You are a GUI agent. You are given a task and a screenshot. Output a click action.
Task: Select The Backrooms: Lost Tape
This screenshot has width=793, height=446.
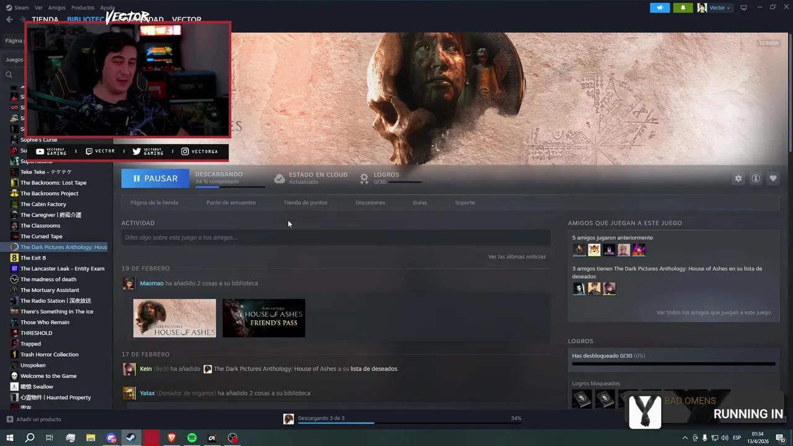click(53, 183)
